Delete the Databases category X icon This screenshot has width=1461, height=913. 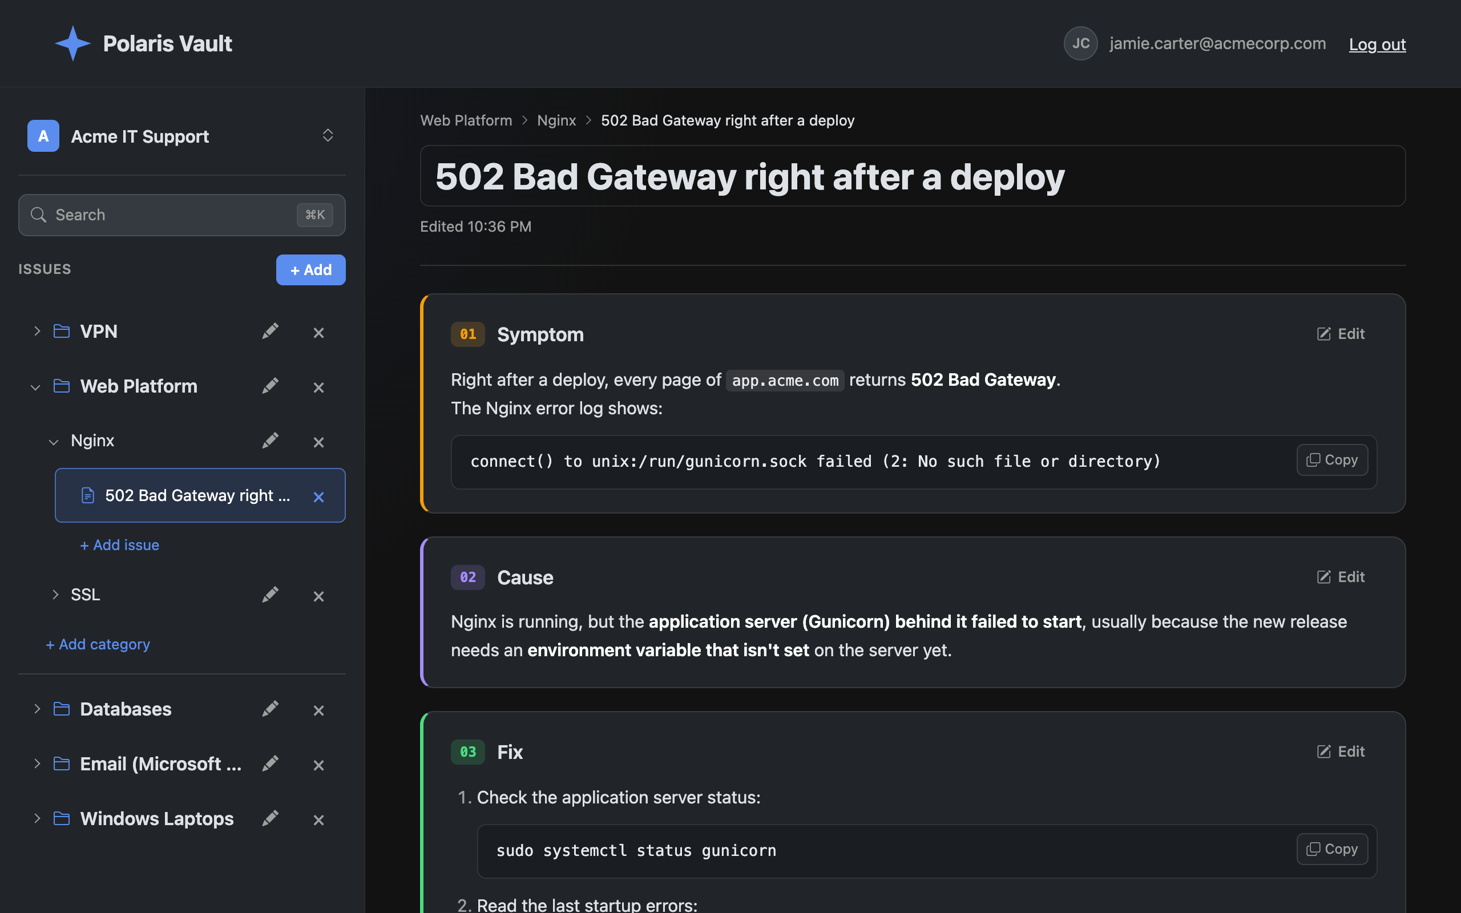click(x=319, y=711)
